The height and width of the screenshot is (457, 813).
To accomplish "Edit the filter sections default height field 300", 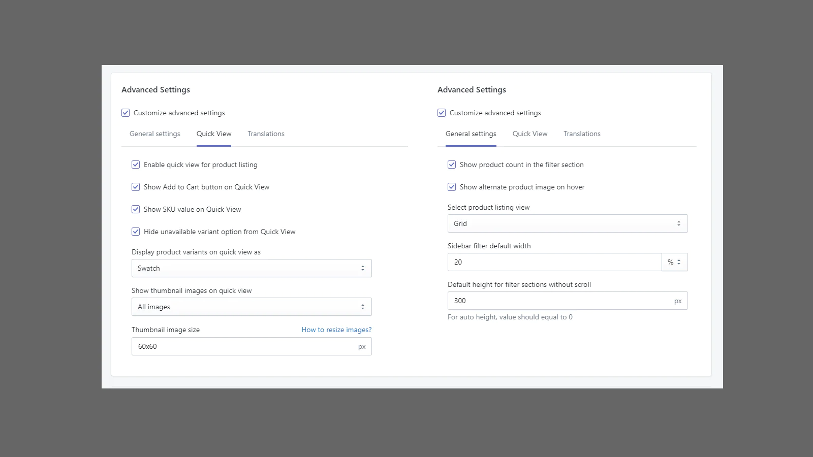I will tap(568, 301).
